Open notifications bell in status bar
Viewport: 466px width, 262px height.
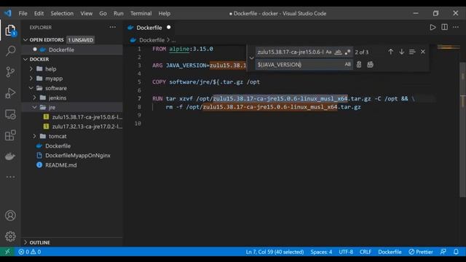(456, 252)
